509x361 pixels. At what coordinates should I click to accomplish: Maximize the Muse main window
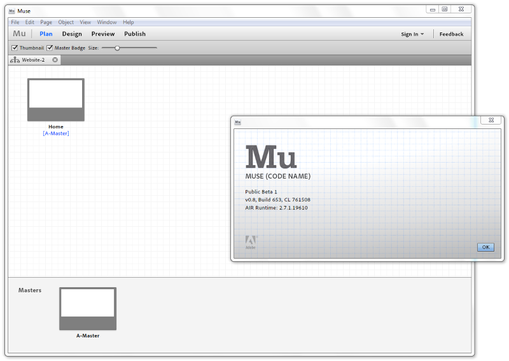pos(445,9)
